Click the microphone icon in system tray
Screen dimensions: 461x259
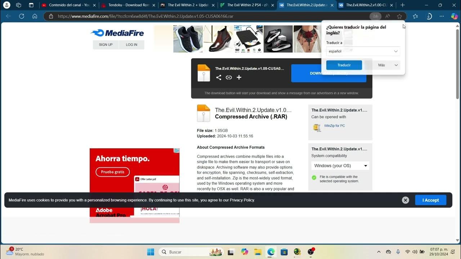pos(398,252)
